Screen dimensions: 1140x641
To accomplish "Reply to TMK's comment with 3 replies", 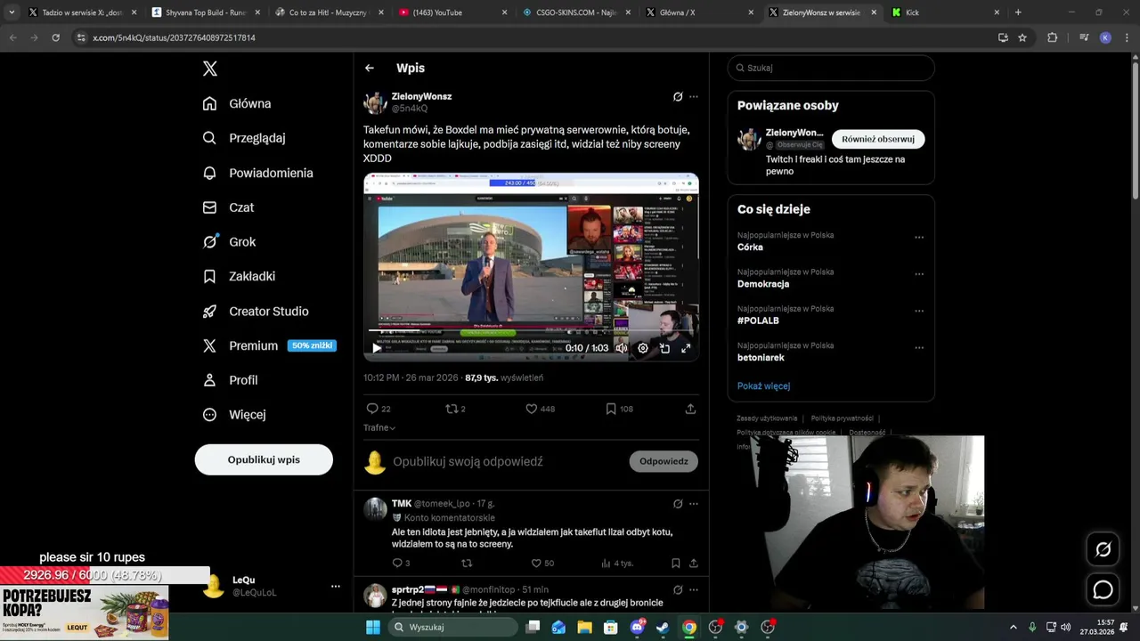I will [397, 563].
